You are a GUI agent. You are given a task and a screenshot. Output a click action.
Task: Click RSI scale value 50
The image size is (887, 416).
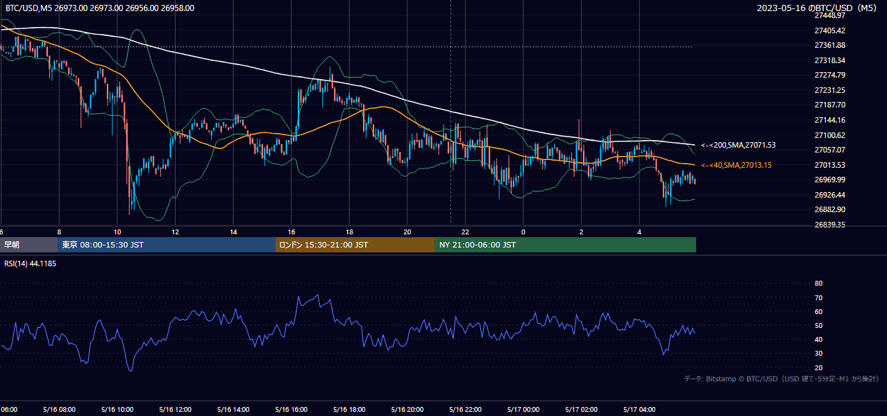(818, 325)
